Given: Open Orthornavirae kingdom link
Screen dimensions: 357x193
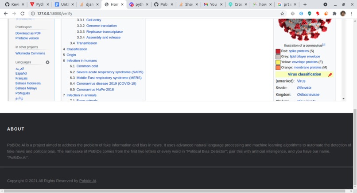Looking at the screenshot, I should [x=308, y=95].
